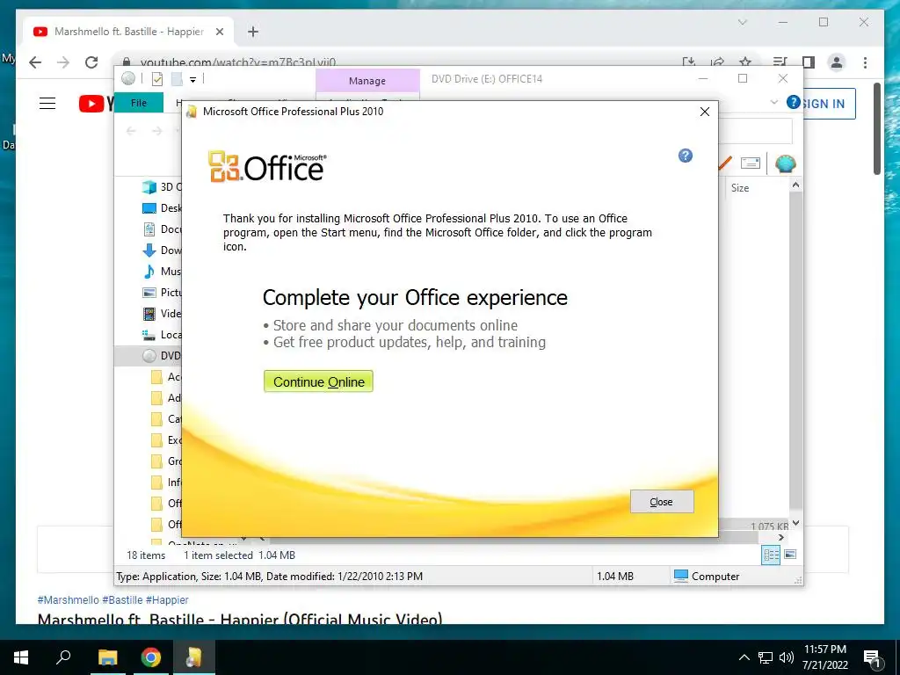Screen dimensions: 900x675
Task: Toggle Chrome side panel
Action: (809, 62)
